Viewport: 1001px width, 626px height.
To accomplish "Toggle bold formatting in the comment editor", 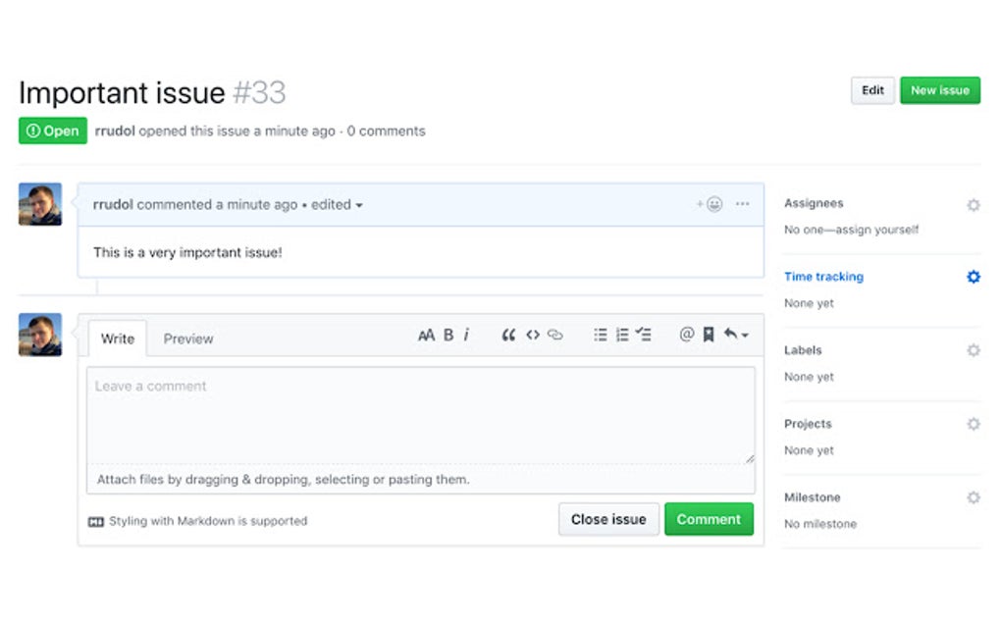I will click(448, 335).
